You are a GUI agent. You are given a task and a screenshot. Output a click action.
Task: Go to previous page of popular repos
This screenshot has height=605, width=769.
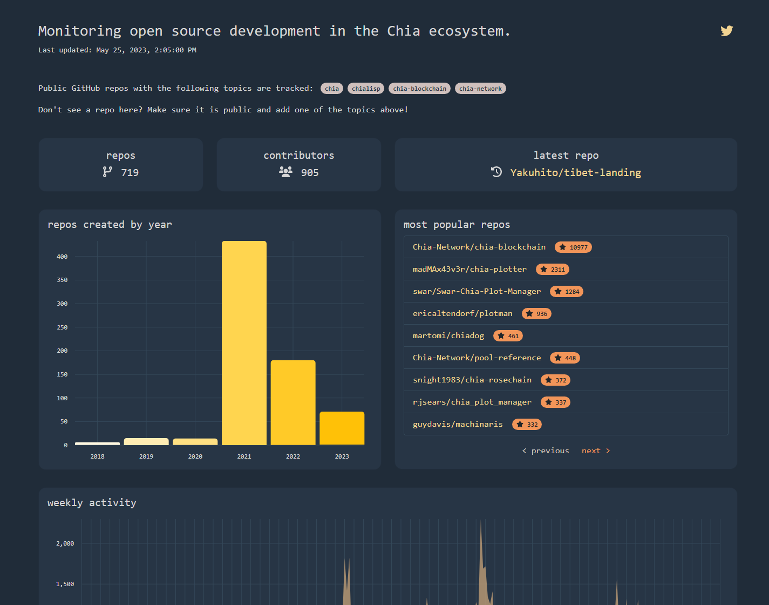point(546,451)
